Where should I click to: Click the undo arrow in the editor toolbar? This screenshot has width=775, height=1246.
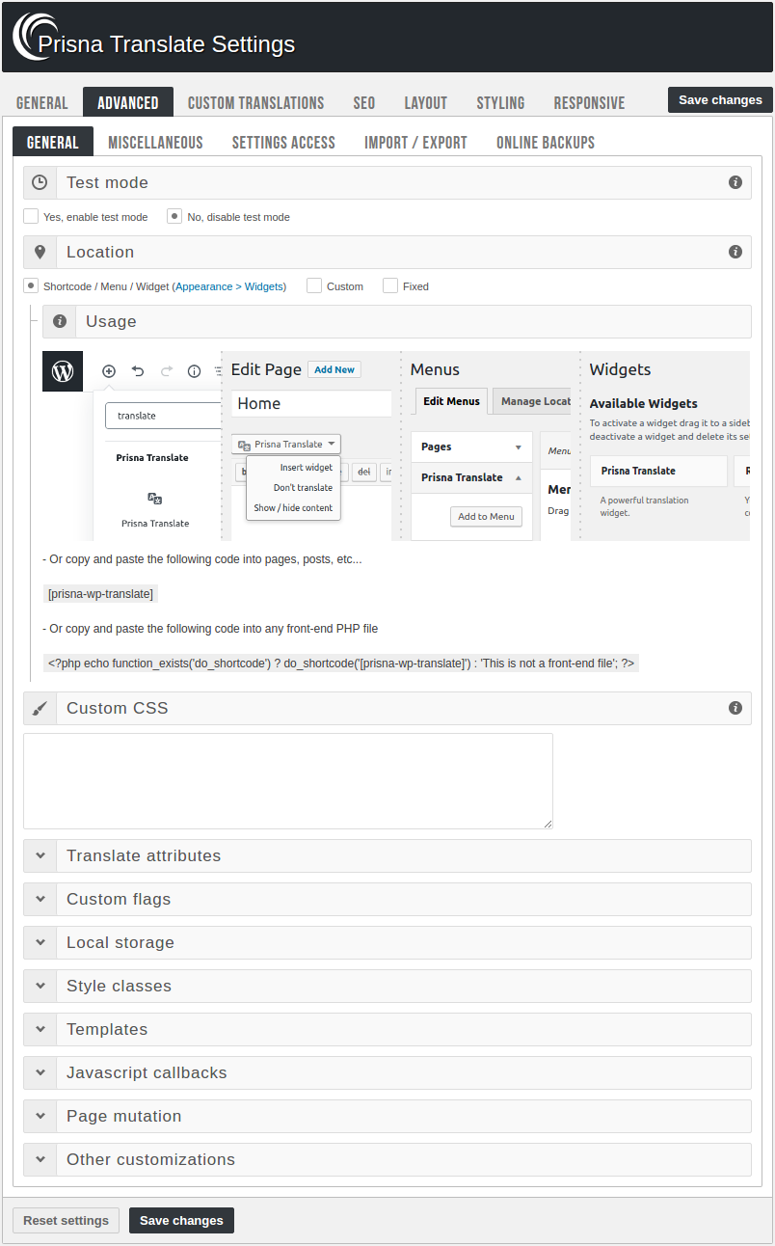coord(136,370)
